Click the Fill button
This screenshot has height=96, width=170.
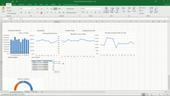click(141, 11)
